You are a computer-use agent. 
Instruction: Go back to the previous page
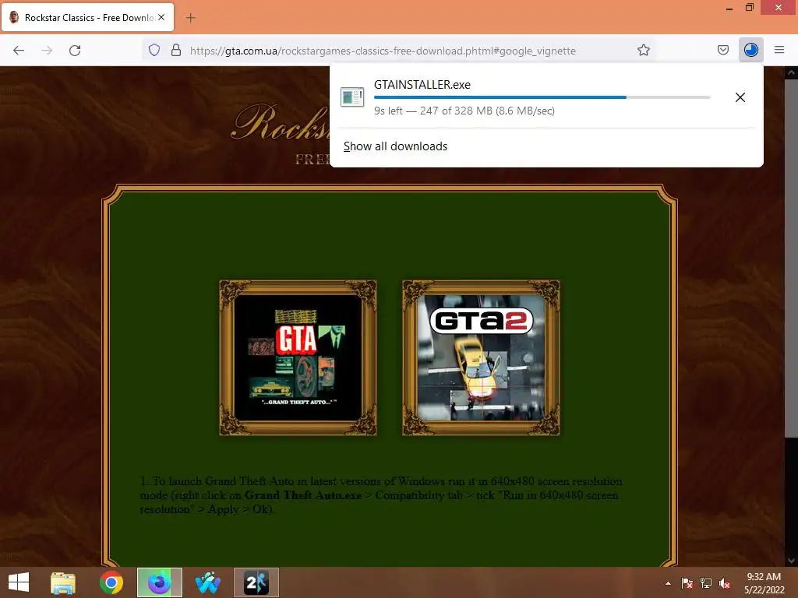pos(19,51)
